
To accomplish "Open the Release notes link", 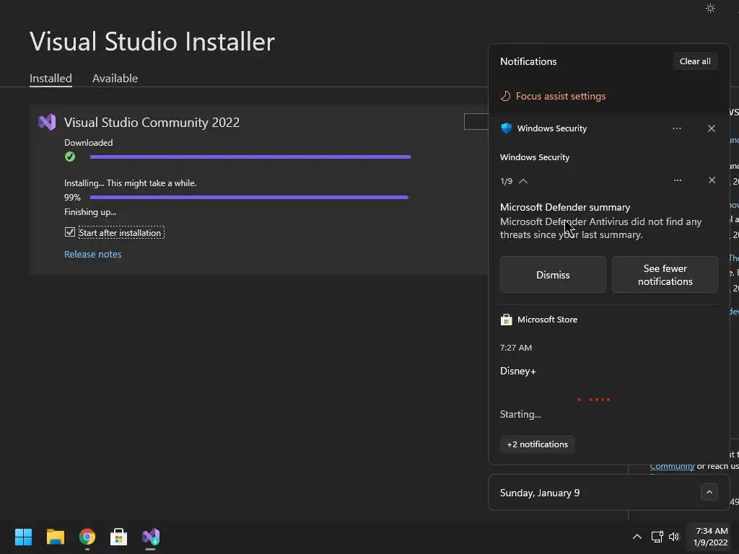I will click(92, 254).
